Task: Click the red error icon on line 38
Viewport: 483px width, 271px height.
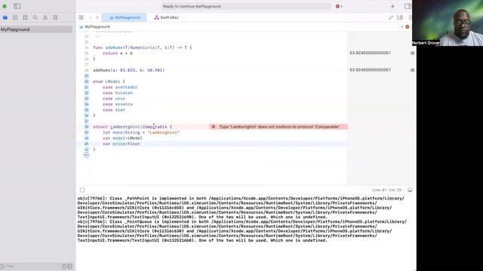Action: 213,126
